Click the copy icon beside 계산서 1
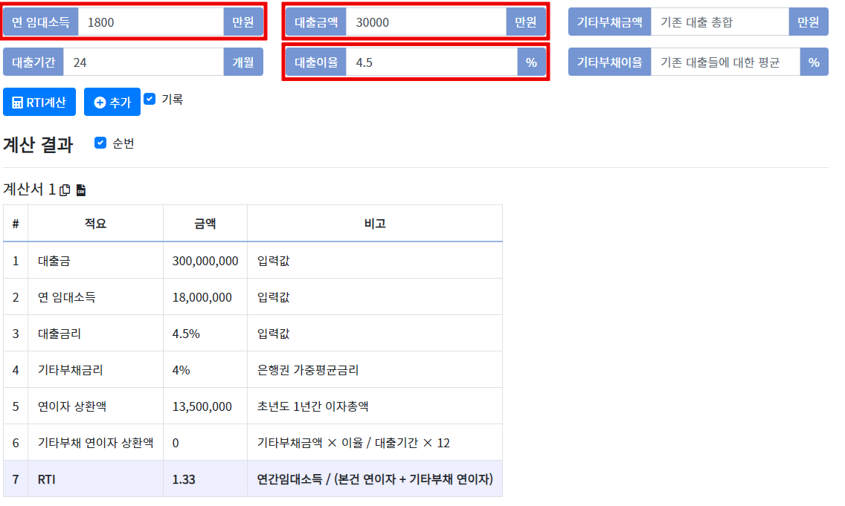The image size is (845, 506). (x=65, y=189)
